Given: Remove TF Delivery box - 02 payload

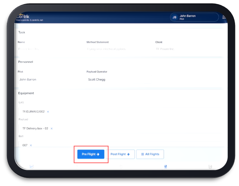Looking at the screenshot, I should (51, 129).
